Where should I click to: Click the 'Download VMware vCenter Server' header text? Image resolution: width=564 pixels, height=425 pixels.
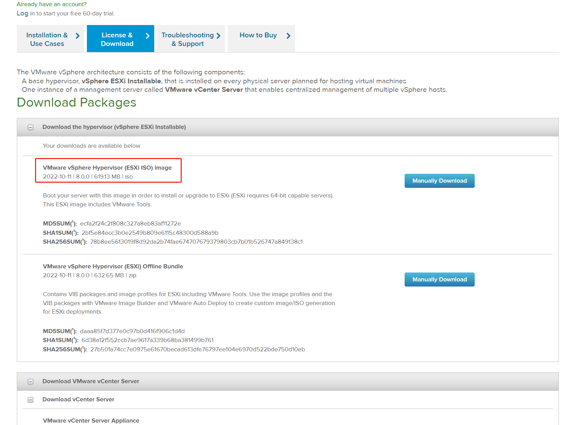(x=91, y=381)
